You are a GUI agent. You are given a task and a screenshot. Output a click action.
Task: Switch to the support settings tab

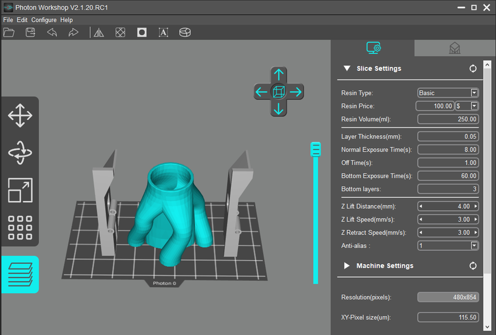click(454, 48)
